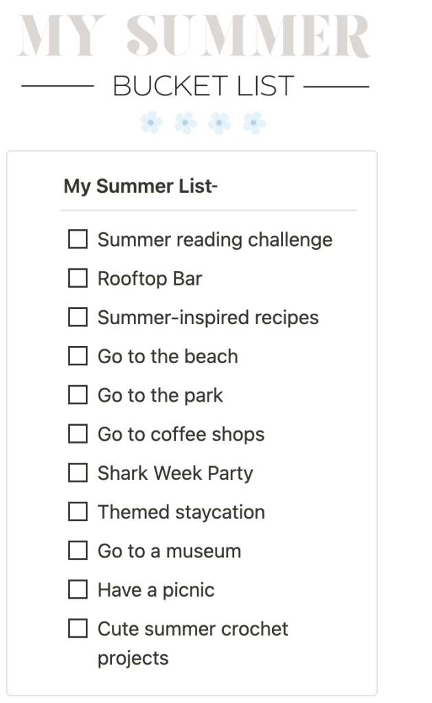The height and width of the screenshot is (703, 432).
Task: Click the second blue flower icon
Action: [185, 123]
